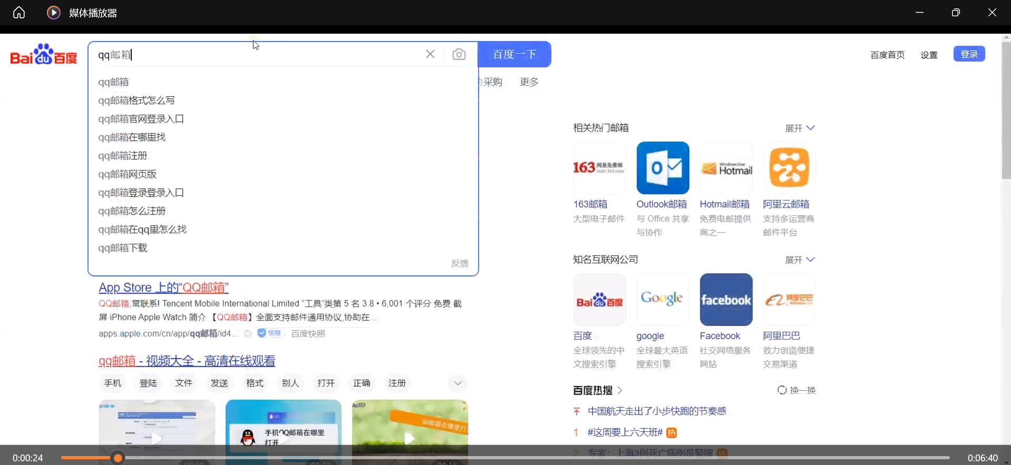This screenshot has height=465, width=1011.
Task: Click the 百度一下 search button
Action: pos(514,54)
